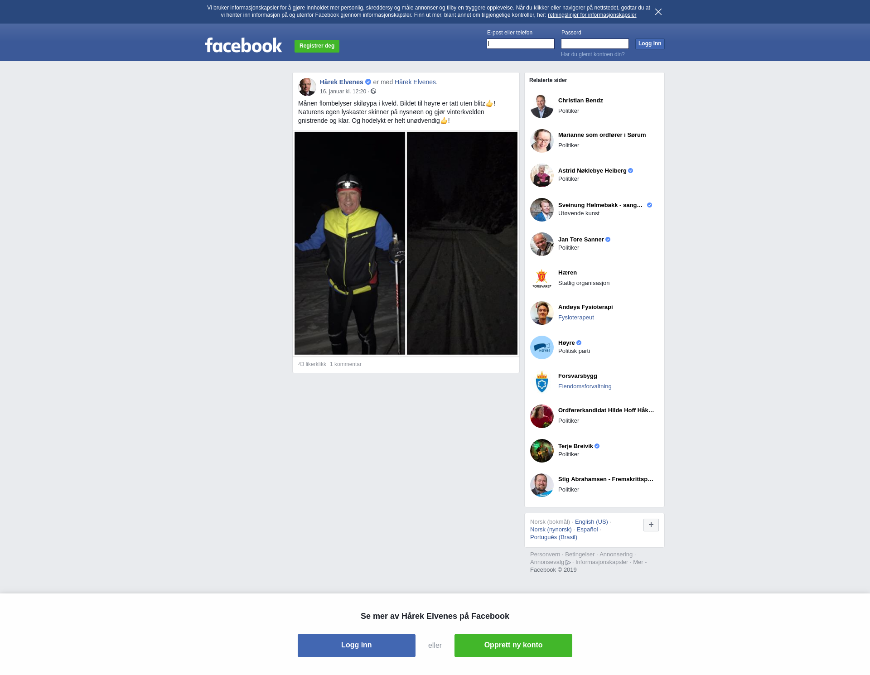Switch language to Español
Screen dimensions: 870x675
587,530
